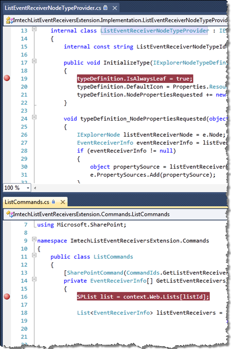This screenshot has width=231, height=349.
Task: Click the 'internal const string' declaration on line 15
Action: pyautogui.click(x=145, y=47)
